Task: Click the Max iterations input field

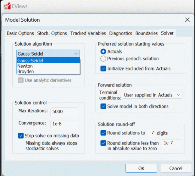Action: point(64,111)
